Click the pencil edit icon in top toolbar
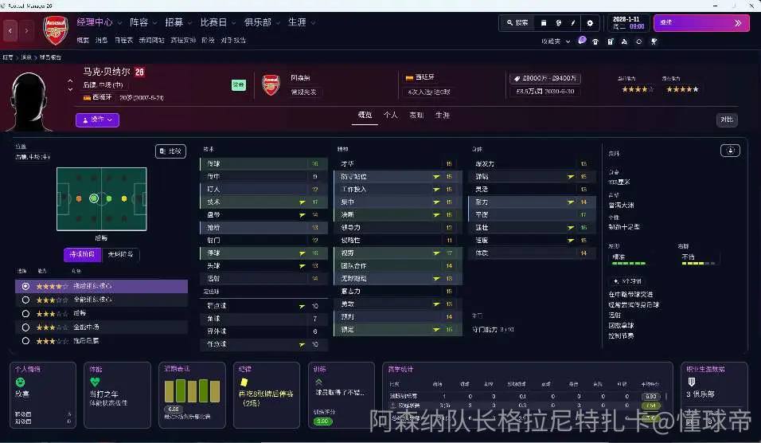This screenshot has height=443, width=761. (x=573, y=23)
